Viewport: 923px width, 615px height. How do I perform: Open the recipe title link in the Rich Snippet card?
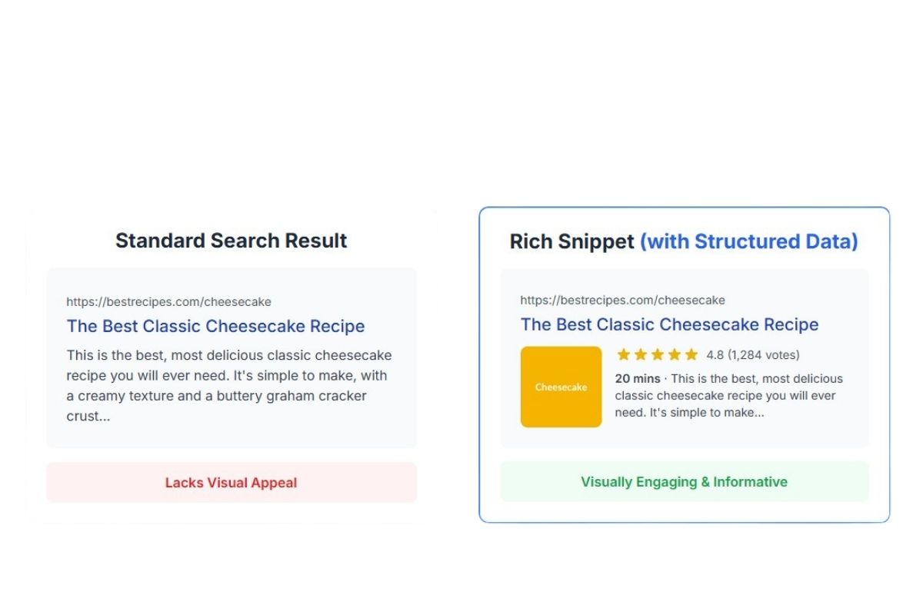coord(669,324)
